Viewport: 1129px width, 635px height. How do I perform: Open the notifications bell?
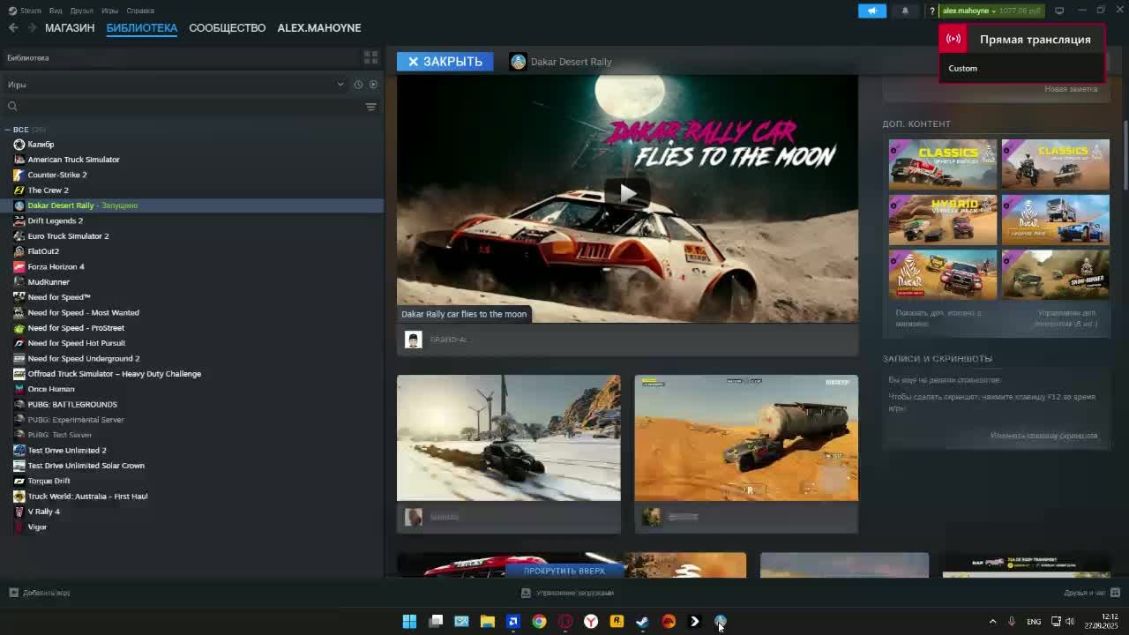[x=905, y=11]
